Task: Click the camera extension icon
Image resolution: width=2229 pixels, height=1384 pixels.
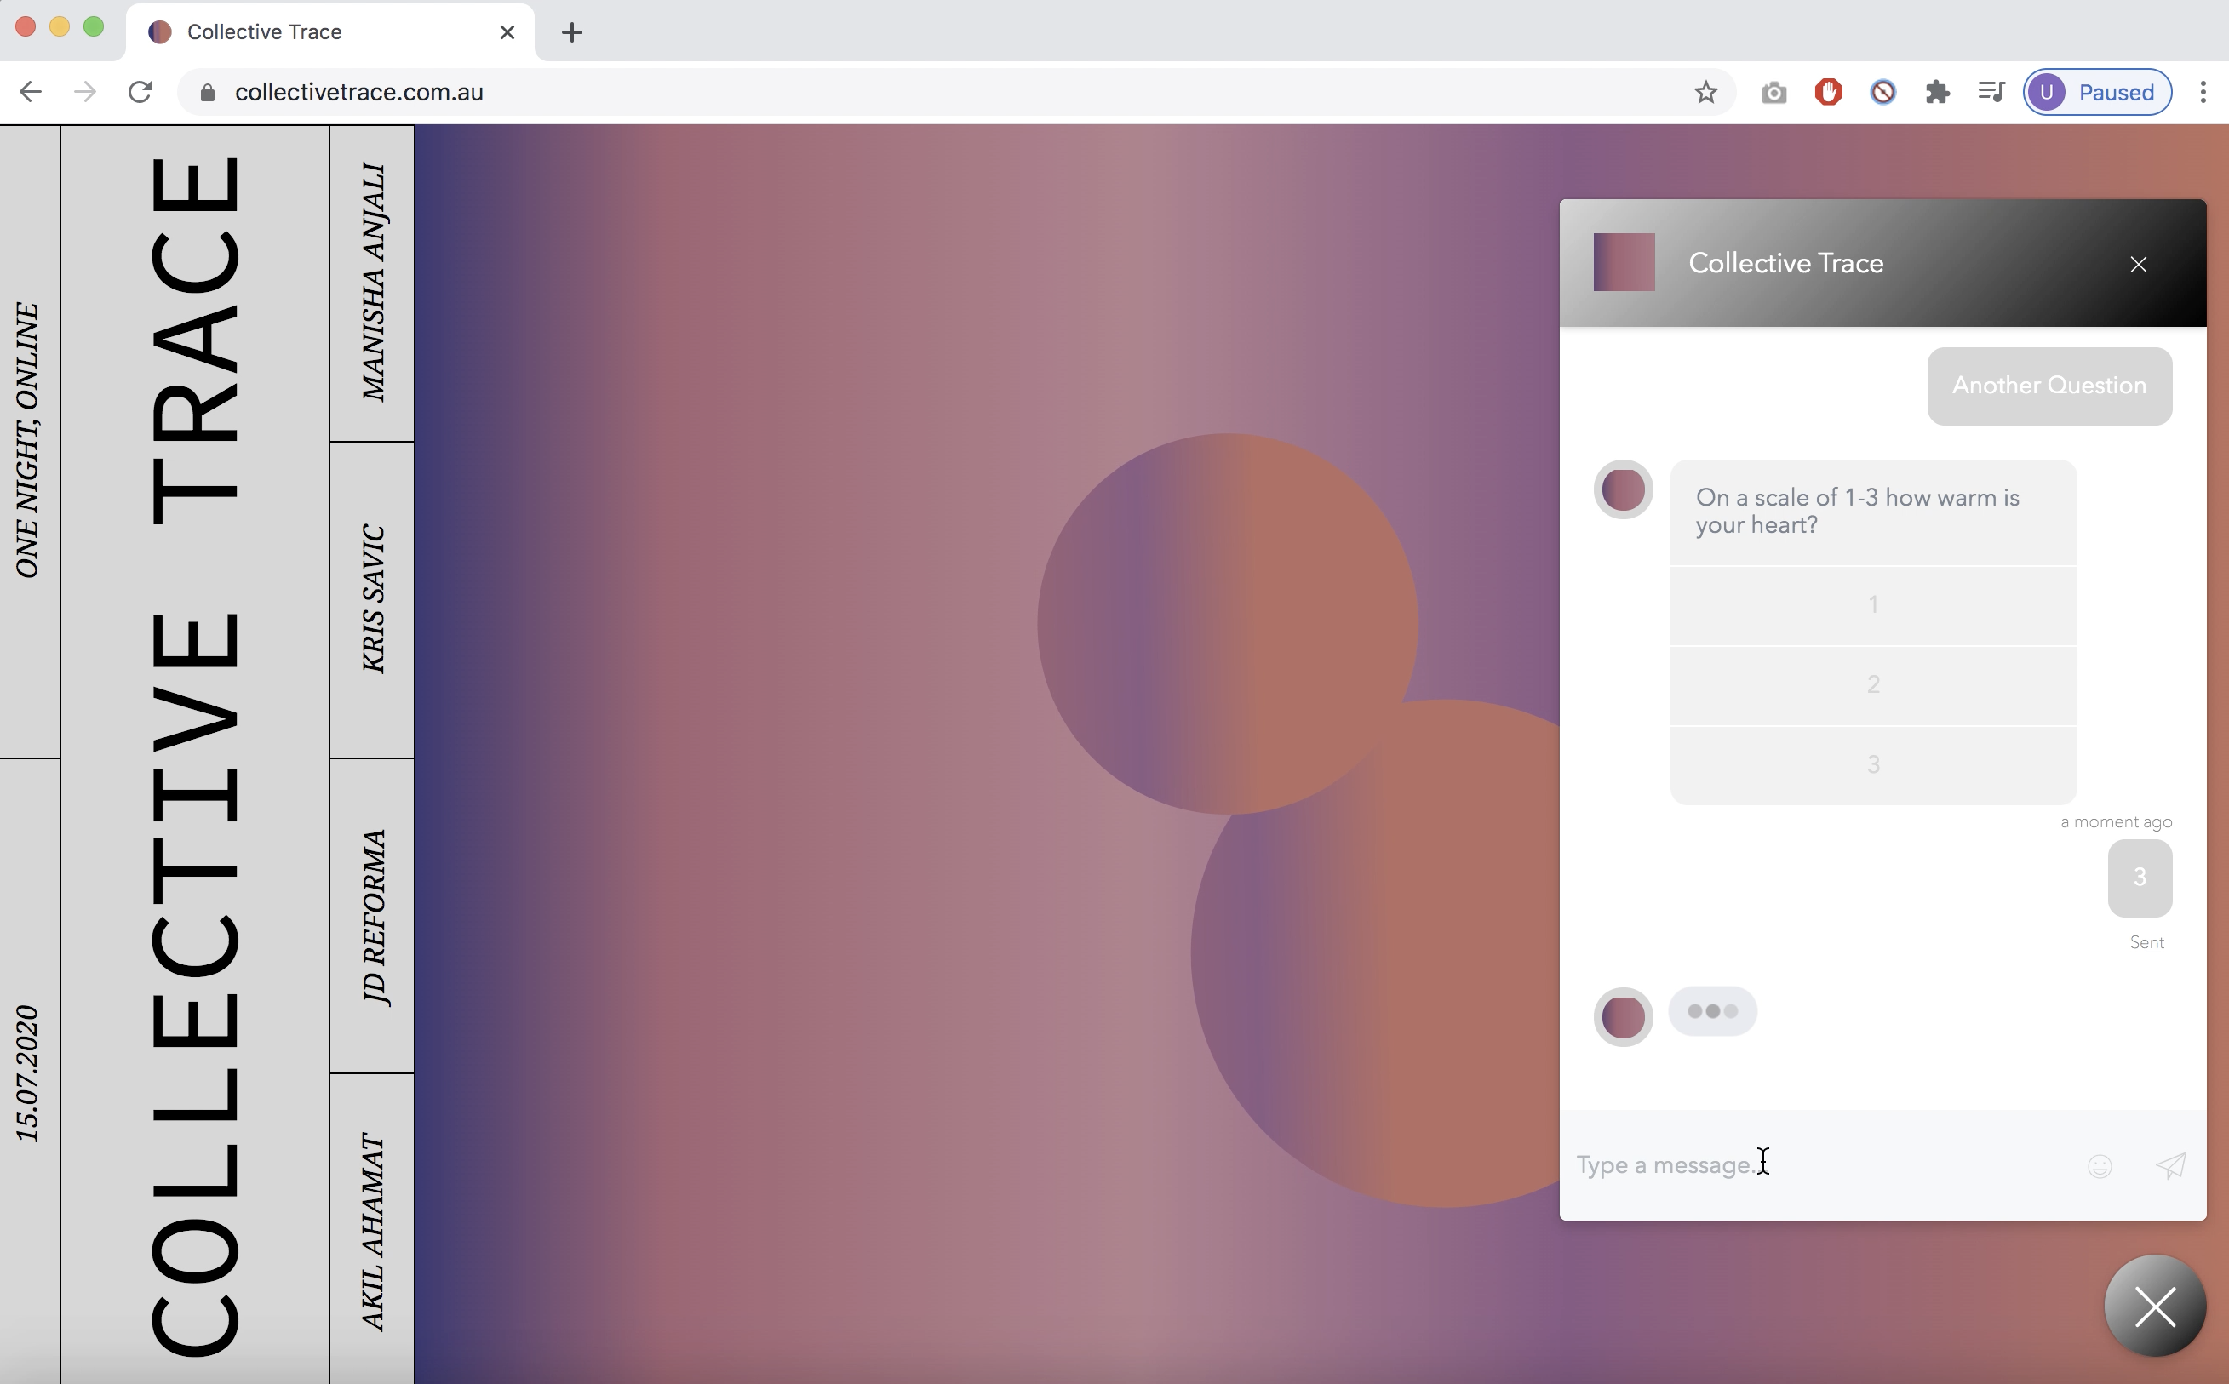Action: click(1773, 93)
